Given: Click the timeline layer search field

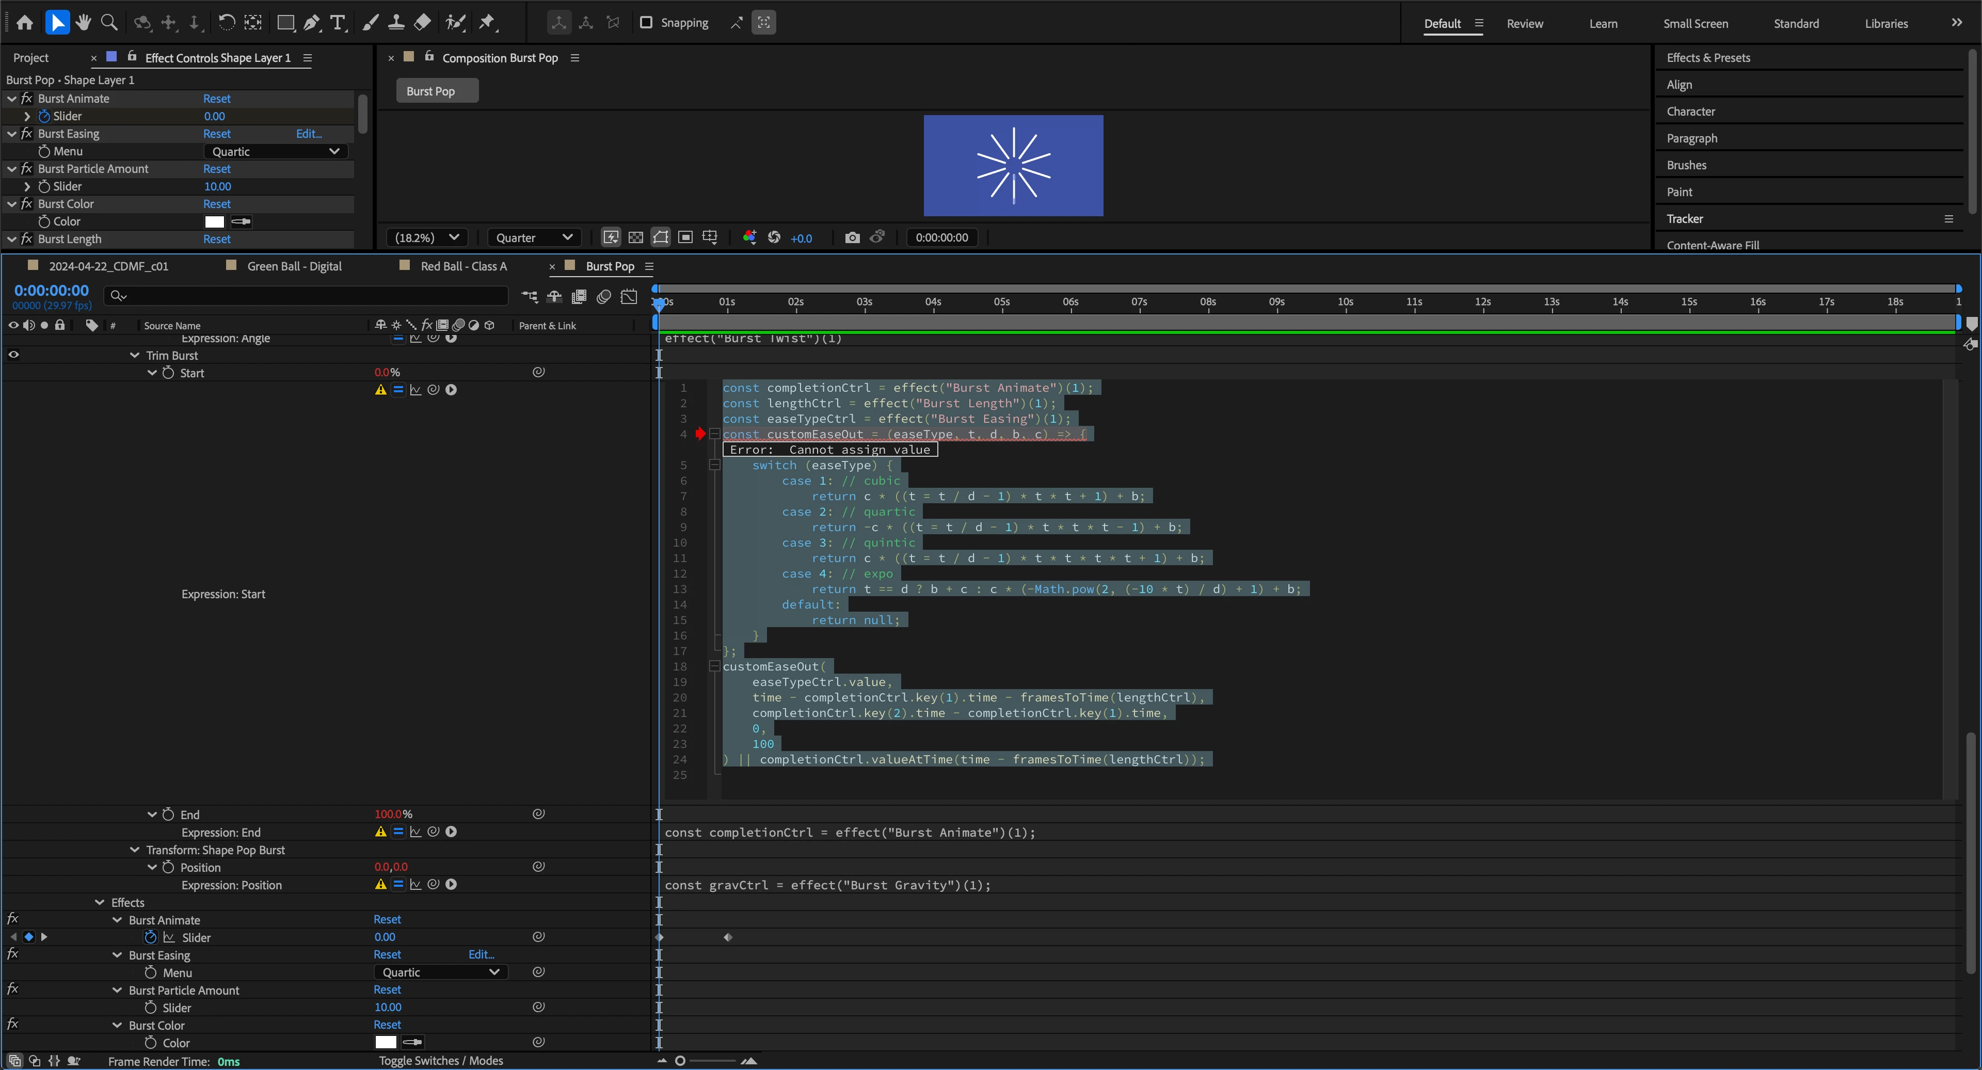Looking at the screenshot, I should [308, 295].
